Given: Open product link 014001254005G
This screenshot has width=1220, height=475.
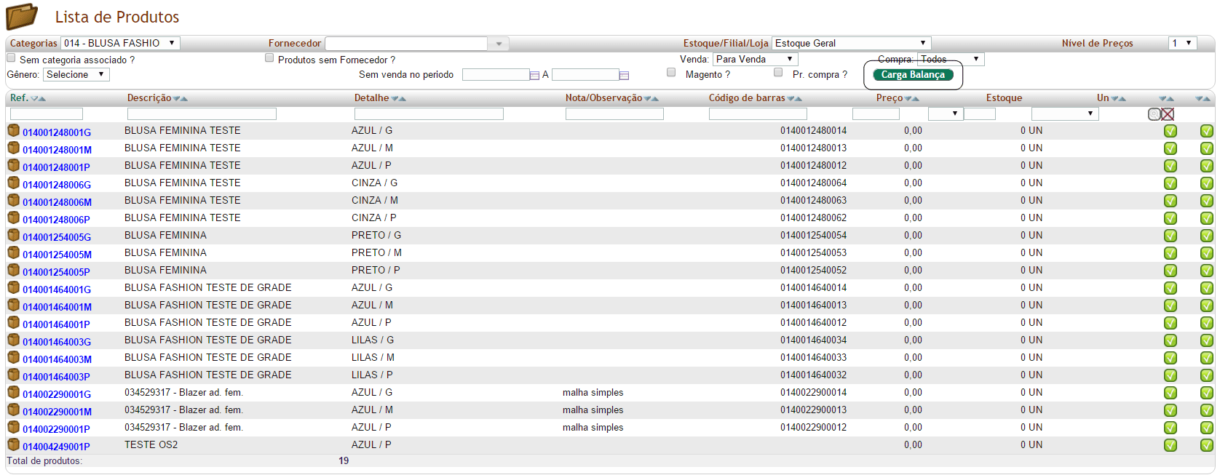Looking at the screenshot, I should (57, 237).
